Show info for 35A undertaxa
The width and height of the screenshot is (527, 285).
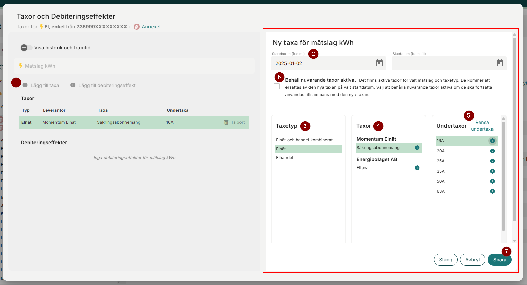492,171
